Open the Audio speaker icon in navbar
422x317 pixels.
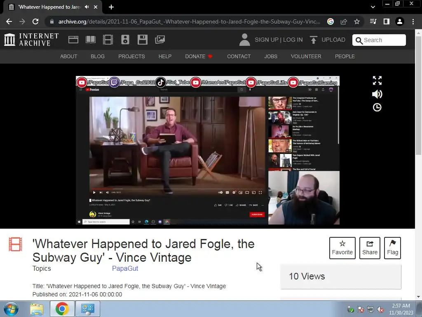(x=125, y=40)
